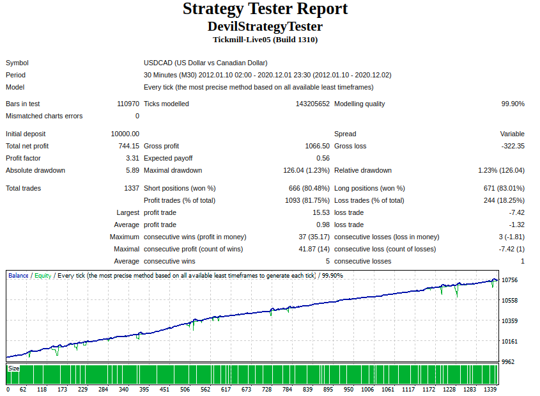Click the 'Strategy Tester Report' title

pyautogui.click(x=265, y=8)
